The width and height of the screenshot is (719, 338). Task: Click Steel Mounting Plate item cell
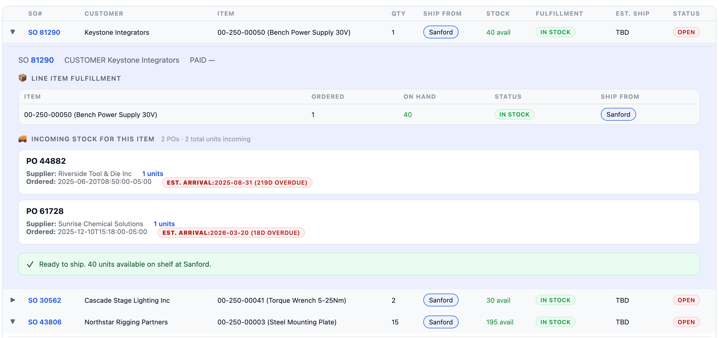pyautogui.click(x=277, y=322)
